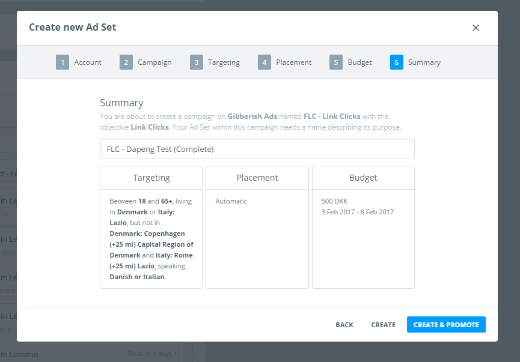Click the Summary heading
The height and width of the screenshot is (362, 520).
pos(121,103)
